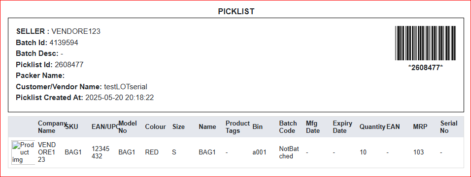Click the Quantity column header
Image resolution: width=471 pixels, height=177 pixels.
372,127
